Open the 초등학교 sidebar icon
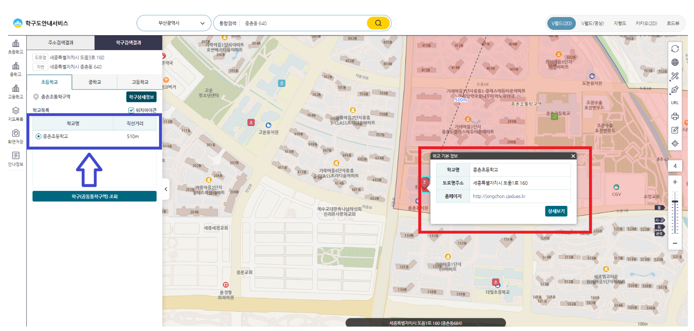 tap(16, 47)
